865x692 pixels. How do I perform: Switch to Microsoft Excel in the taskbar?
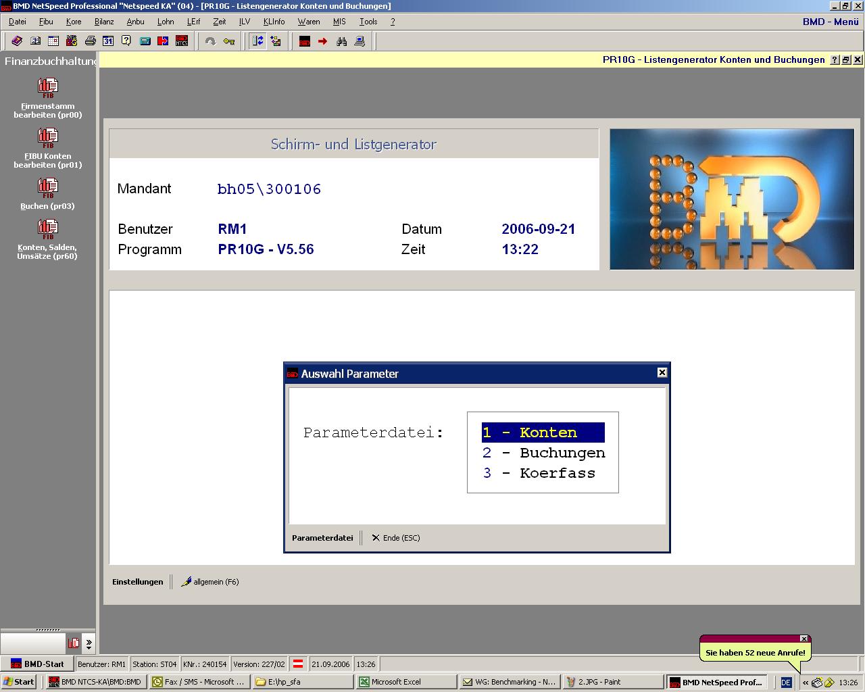[x=396, y=682]
